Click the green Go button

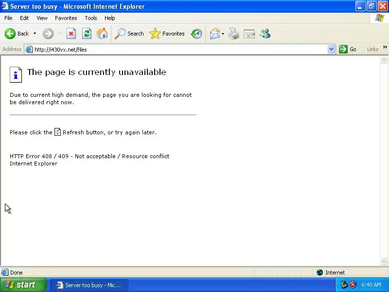[348, 49]
